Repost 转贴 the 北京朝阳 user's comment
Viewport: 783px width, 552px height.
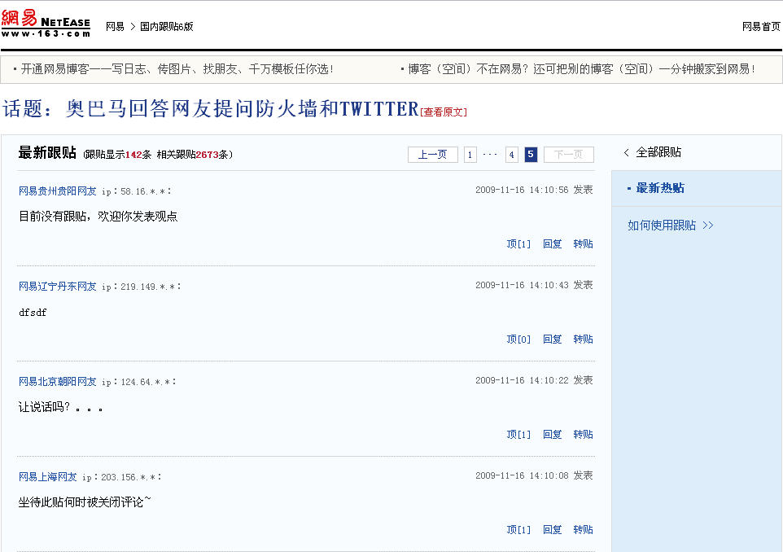click(583, 434)
